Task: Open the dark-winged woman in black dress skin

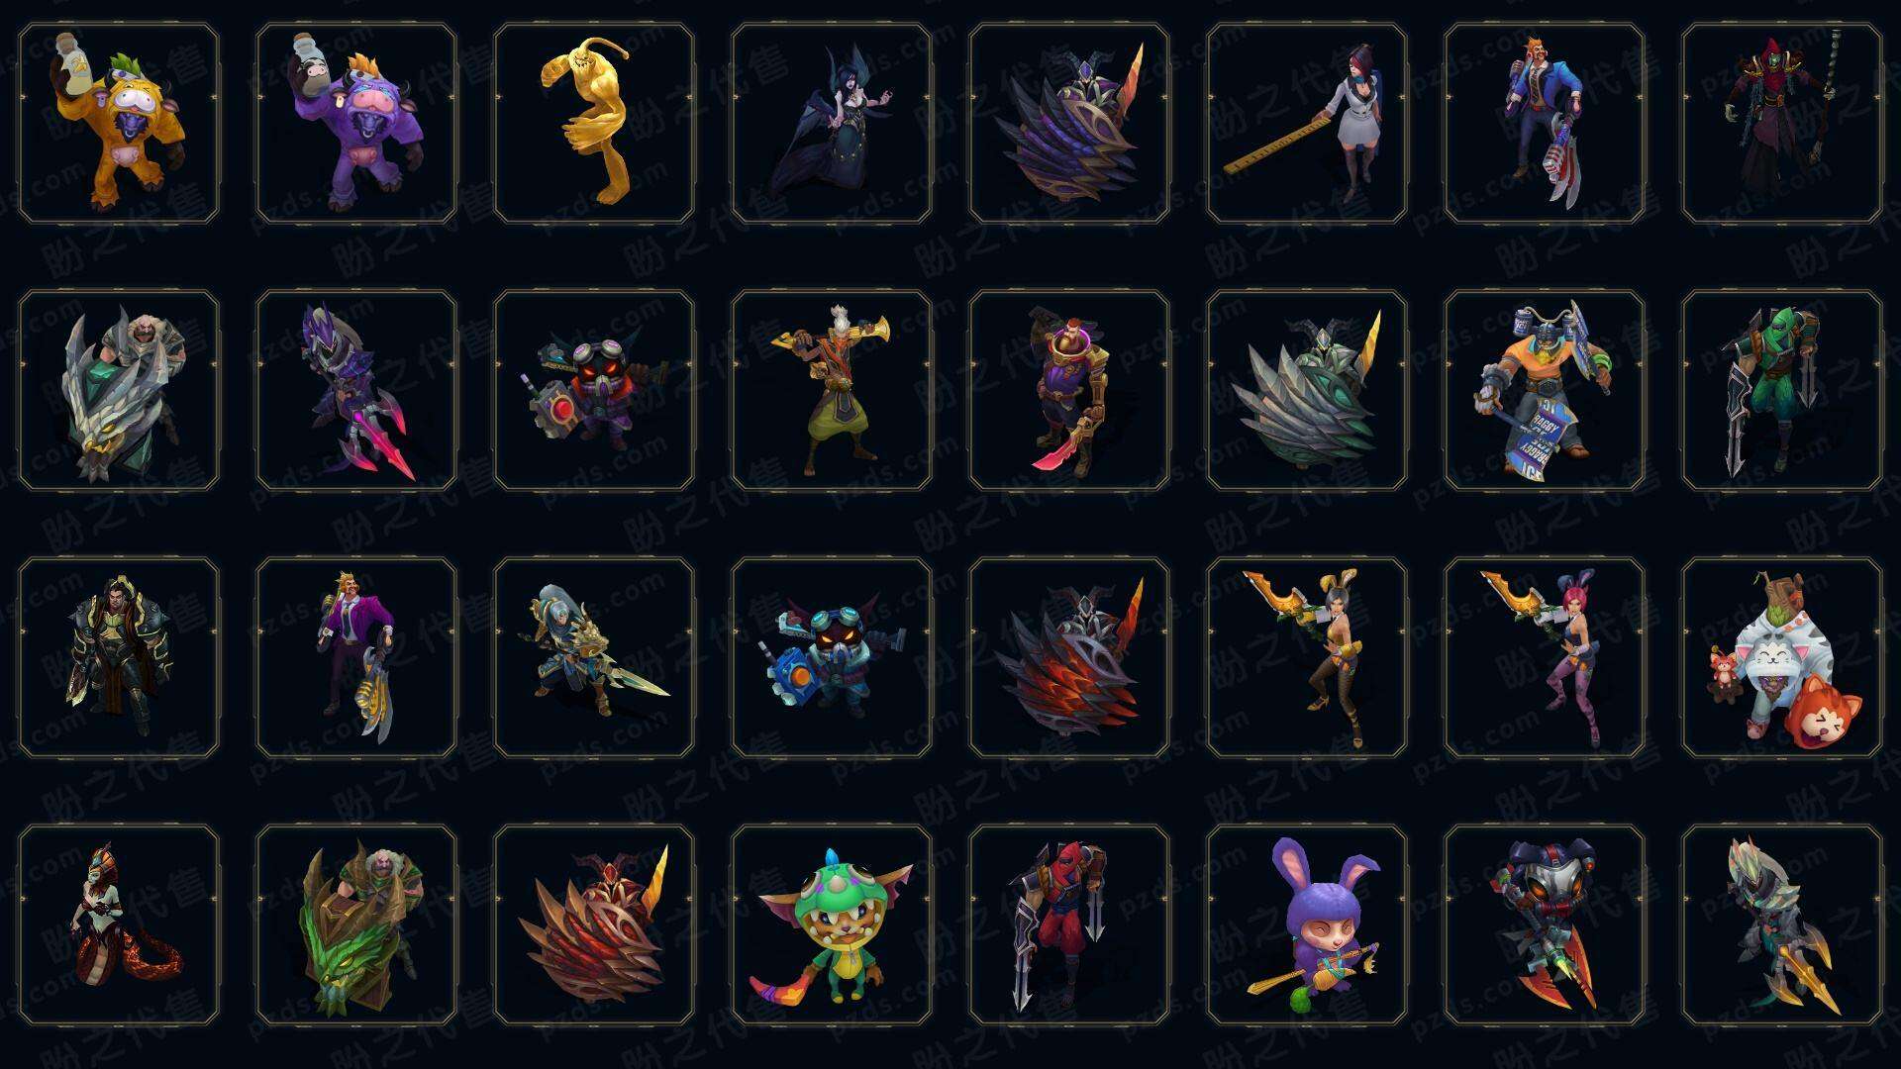Action: pyautogui.click(x=832, y=123)
